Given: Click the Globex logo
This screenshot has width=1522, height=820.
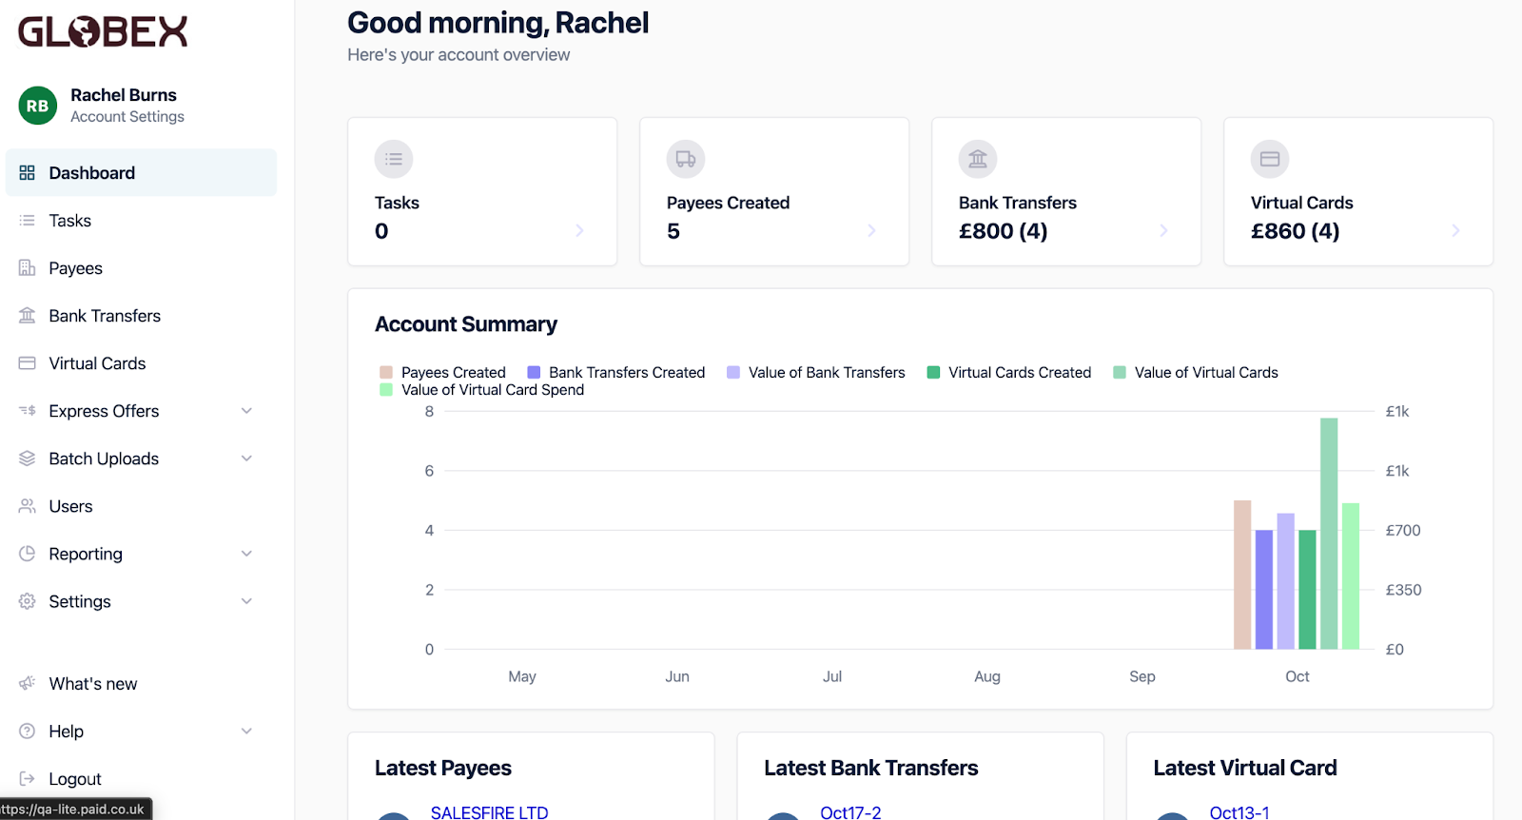Looking at the screenshot, I should 103,32.
